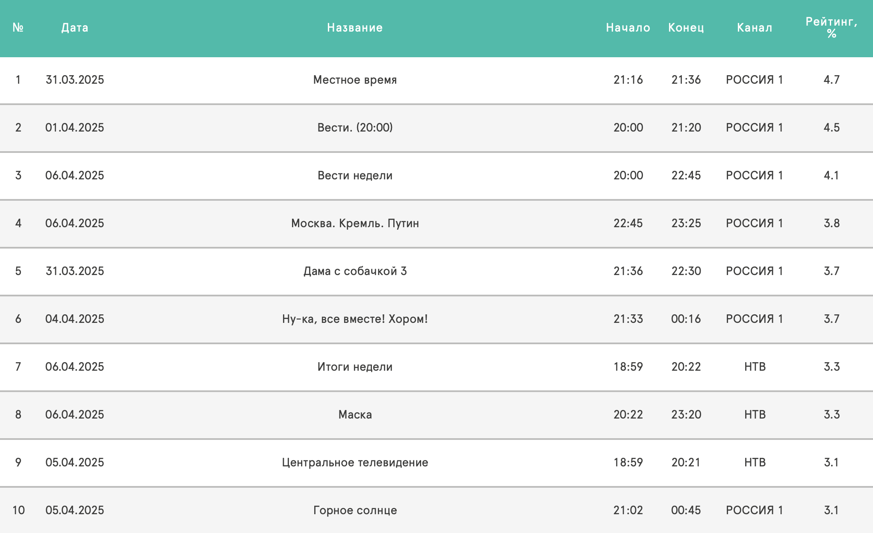Click date 05.04.2025 in the Горное солнце row

[75, 510]
